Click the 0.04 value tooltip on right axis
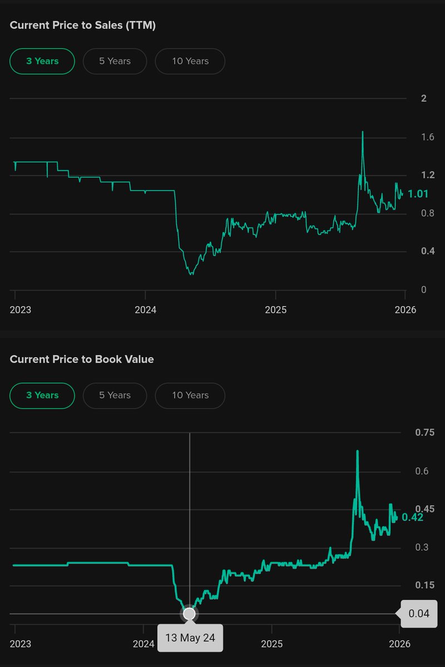Screen dimensions: 445x667 pos(418,614)
